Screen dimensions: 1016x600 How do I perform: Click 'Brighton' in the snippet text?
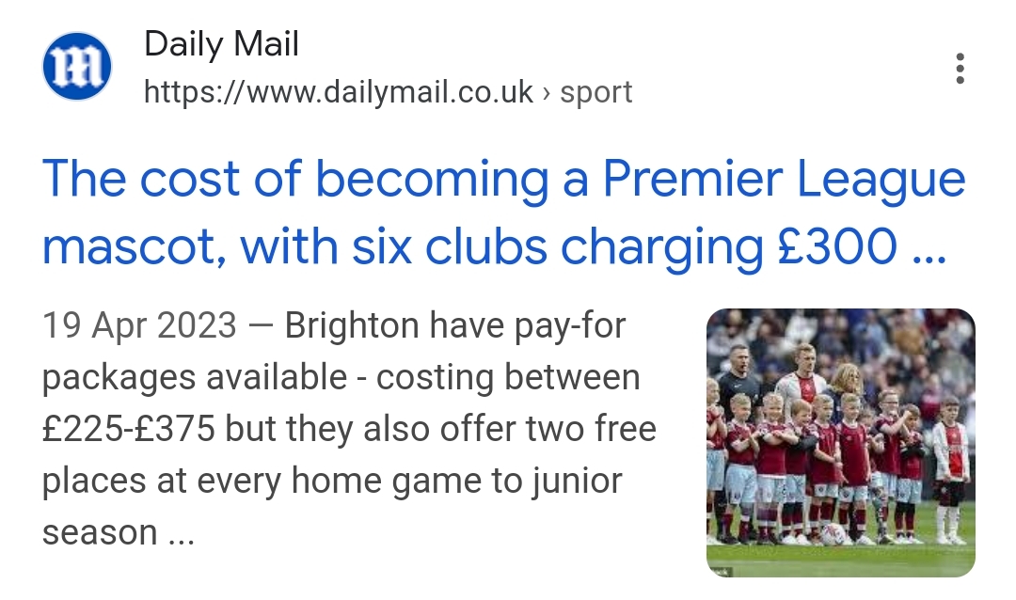point(352,325)
